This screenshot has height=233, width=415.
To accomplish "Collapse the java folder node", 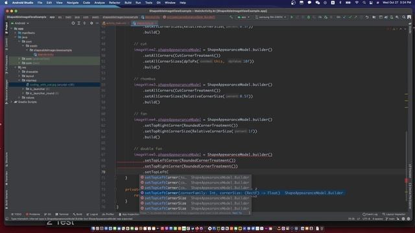I will coord(16,38).
